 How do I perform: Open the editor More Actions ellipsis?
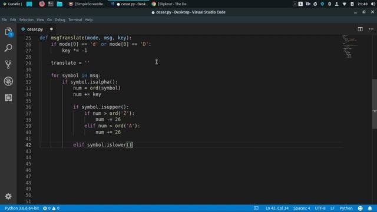(371, 29)
